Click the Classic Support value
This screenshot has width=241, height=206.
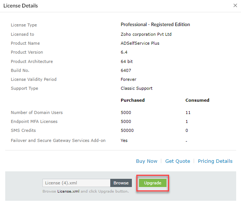pyautogui.click(x=137, y=88)
